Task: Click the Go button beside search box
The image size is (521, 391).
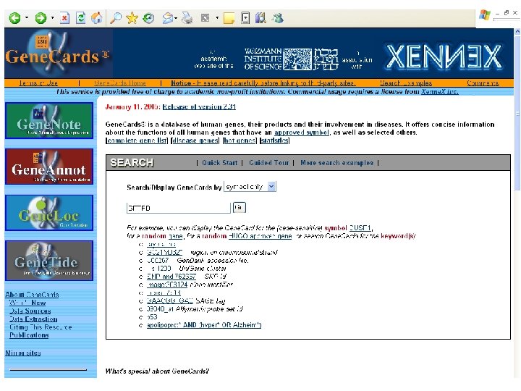Action: [240, 208]
